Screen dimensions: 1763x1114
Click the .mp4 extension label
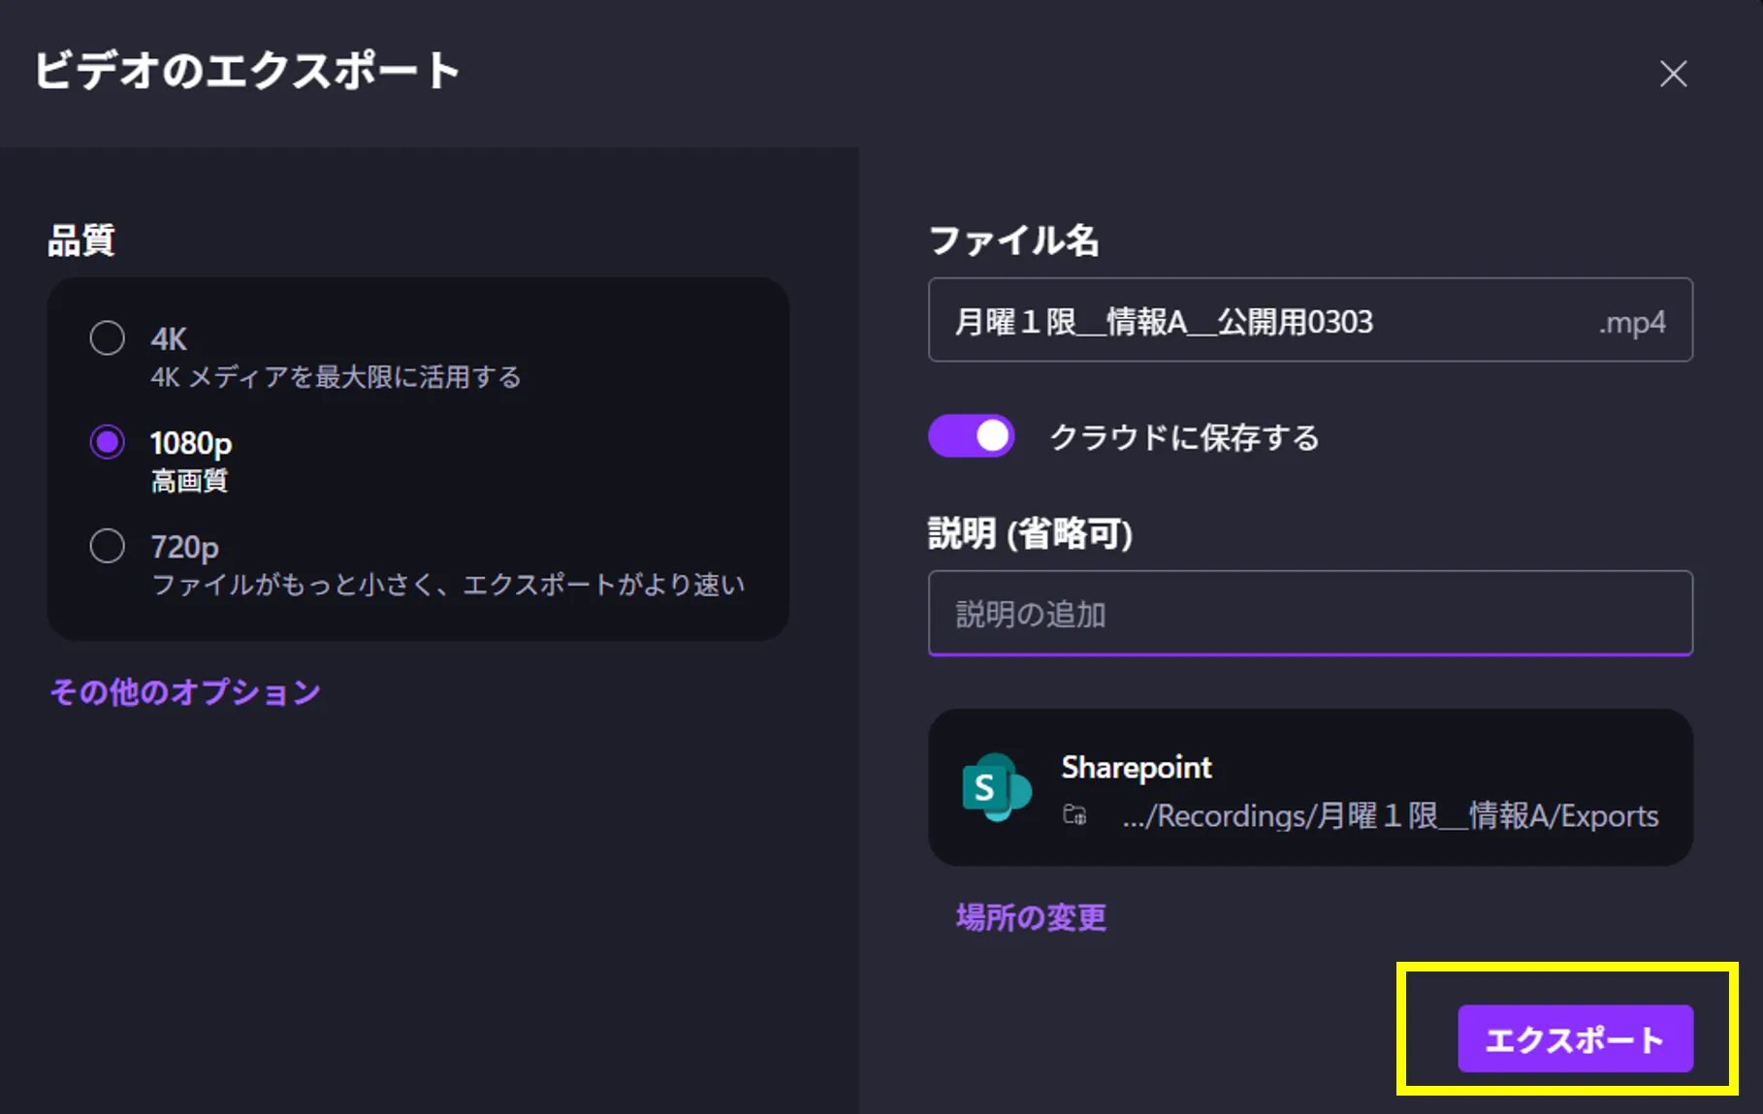click(1631, 322)
